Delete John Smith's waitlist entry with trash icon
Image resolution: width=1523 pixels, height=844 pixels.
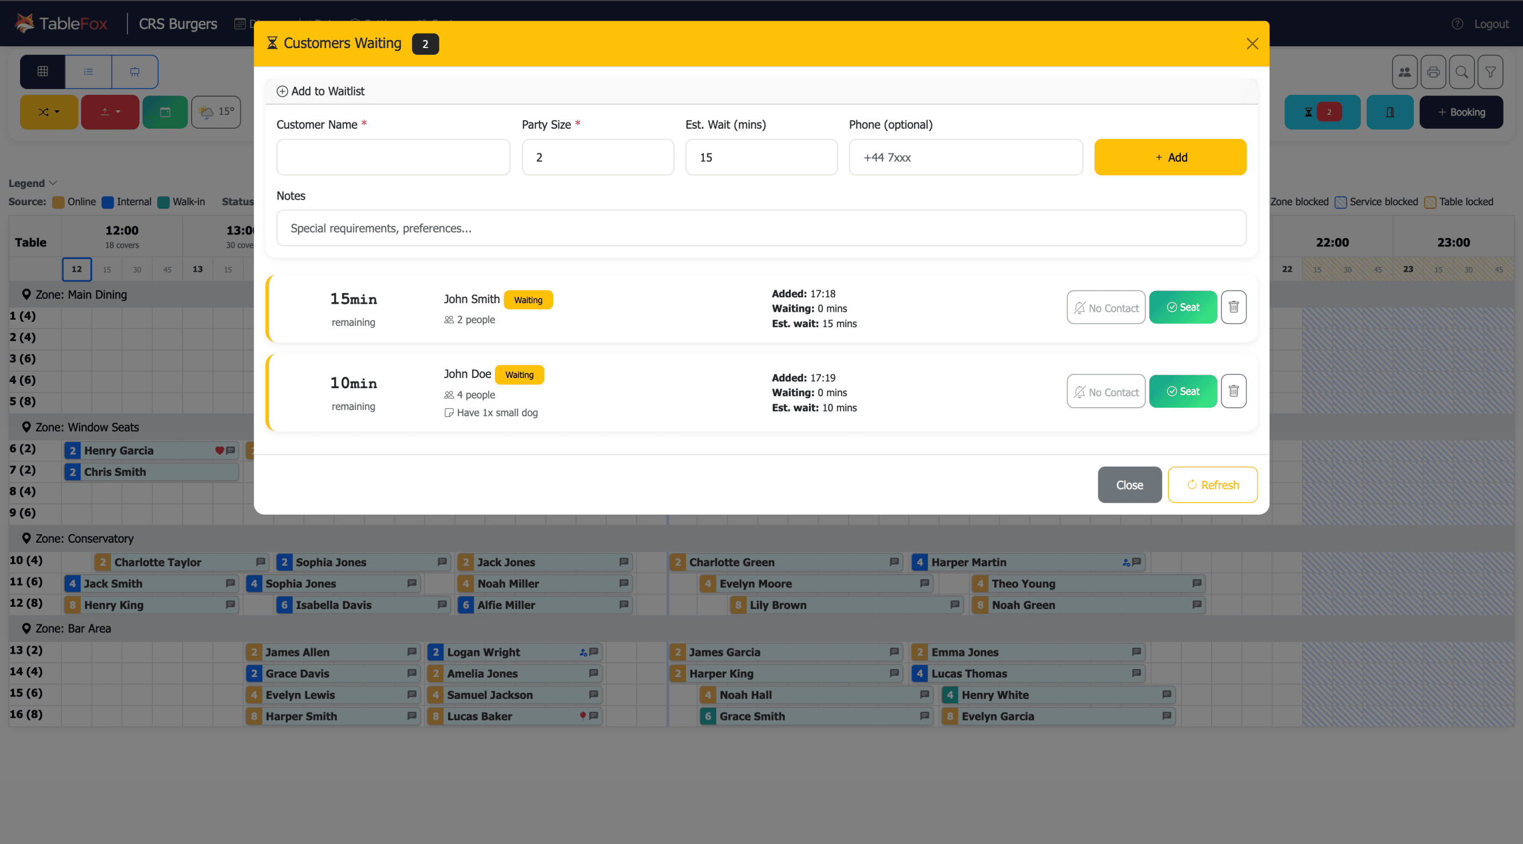coord(1234,306)
